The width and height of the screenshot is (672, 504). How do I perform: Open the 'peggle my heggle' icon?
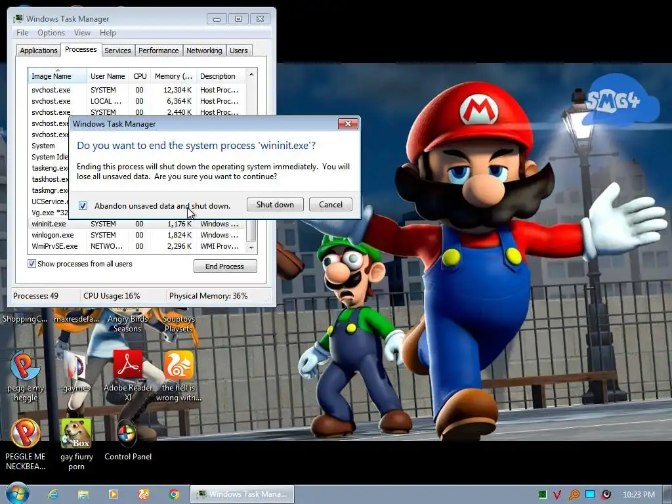coord(26,375)
